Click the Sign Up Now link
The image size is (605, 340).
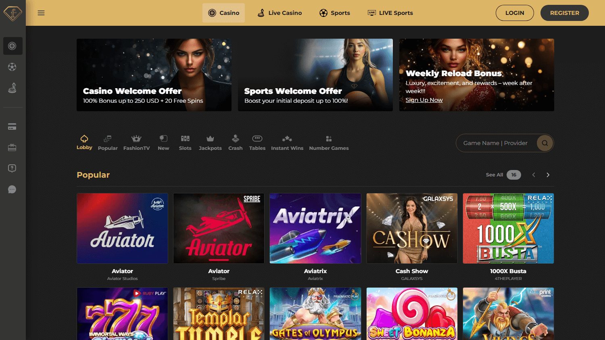tap(424, 100)
